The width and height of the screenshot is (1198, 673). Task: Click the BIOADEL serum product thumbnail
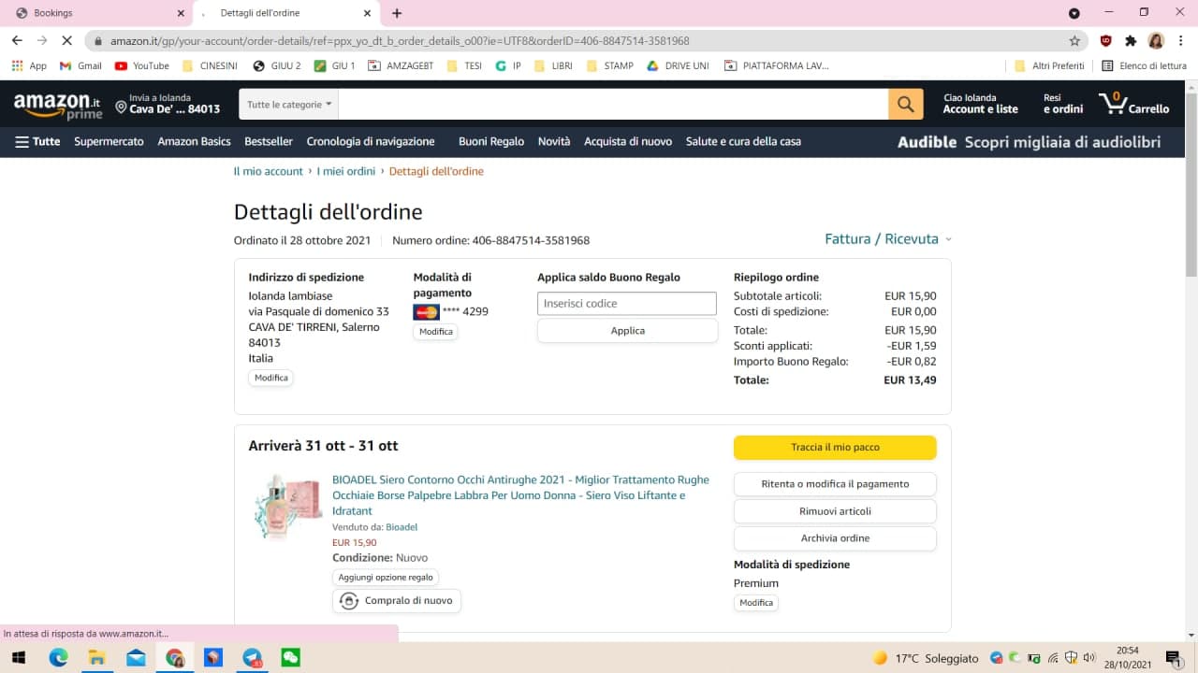click(x=287, y=506)
